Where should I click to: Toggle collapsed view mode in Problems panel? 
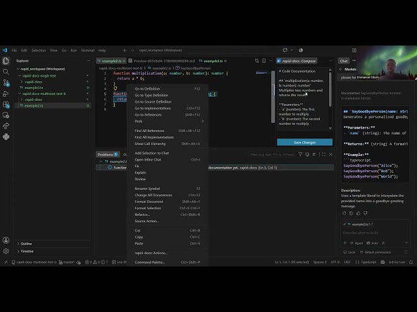(307, 154)
